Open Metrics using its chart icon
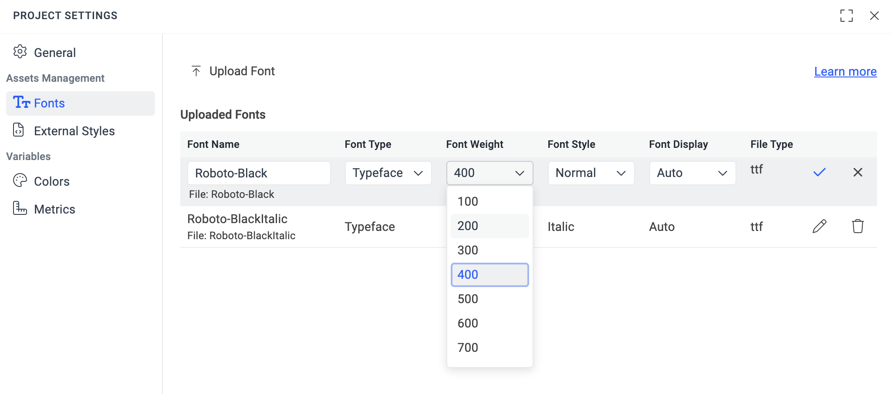 click(x=20, y=209)
